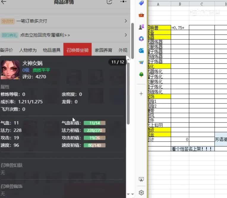Click the light blue 苏语凝 cell
The width and height of the screenshot is (227, 198).
(221, 139)
